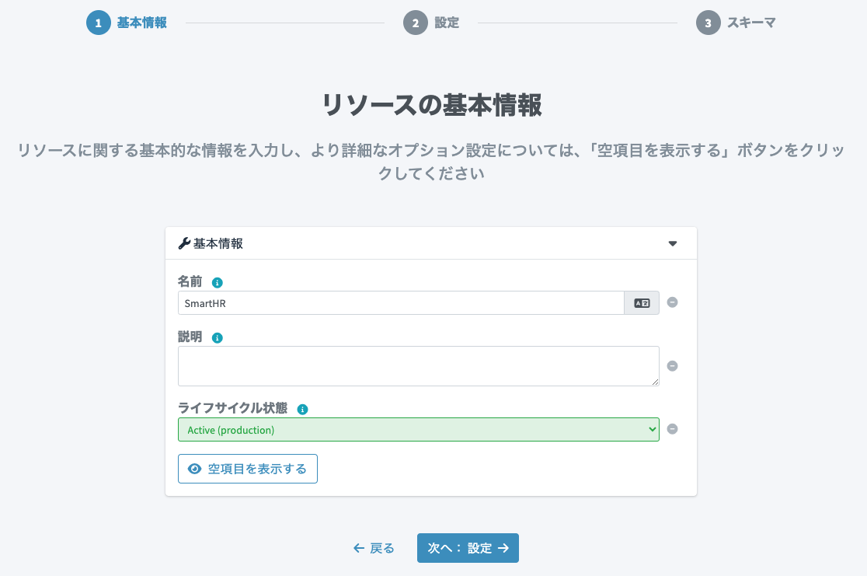Viewport: 867px width, 576px height.
Task: Click the リソースの基本情報 heading
Action: tap(432, 105)
